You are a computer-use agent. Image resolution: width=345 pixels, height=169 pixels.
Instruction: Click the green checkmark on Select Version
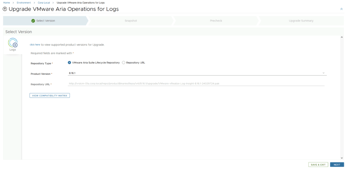coord(33,21)
